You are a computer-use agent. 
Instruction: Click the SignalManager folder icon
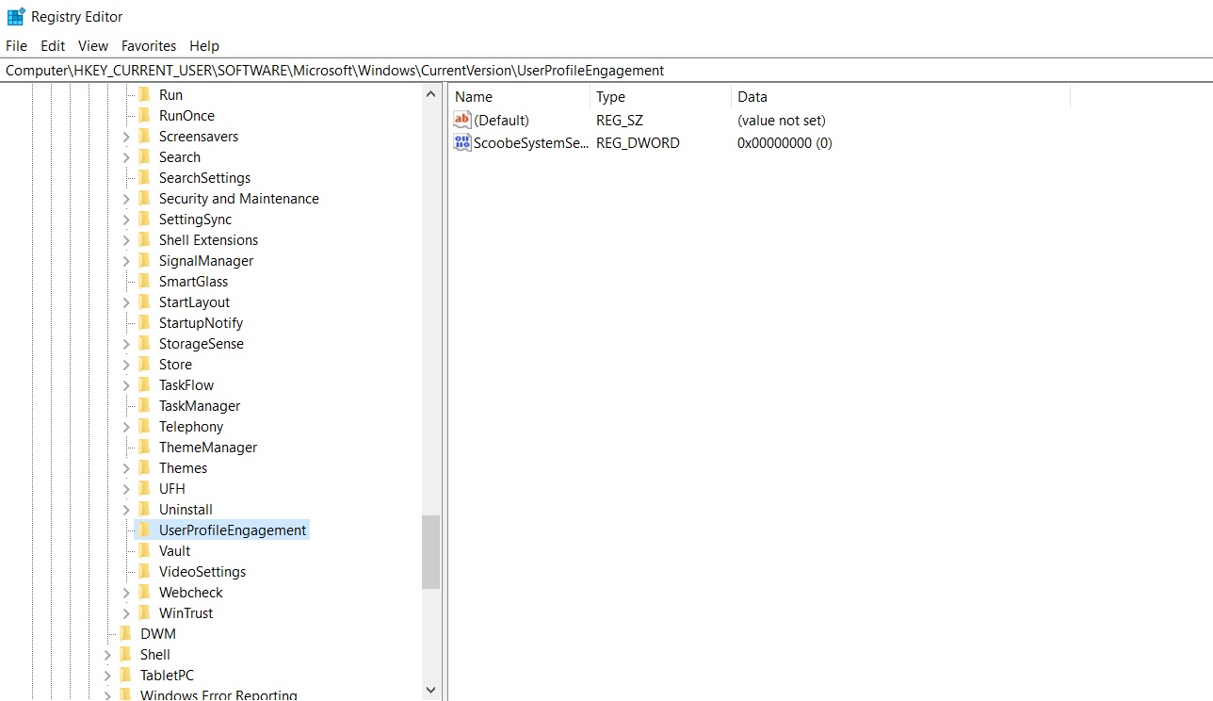pyautogui.click(x=144, y=260)
